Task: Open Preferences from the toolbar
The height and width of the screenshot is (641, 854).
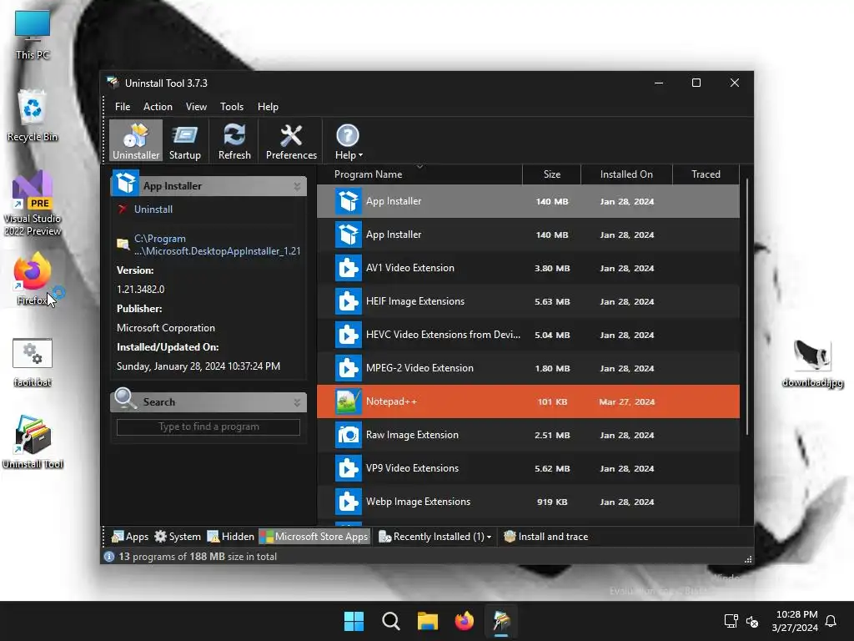Action: coord(291,141)
